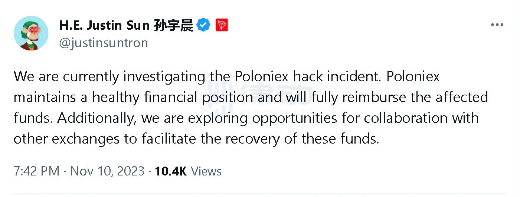
Task: Click the 10.4K view count
Action: [x=170, y=171]
